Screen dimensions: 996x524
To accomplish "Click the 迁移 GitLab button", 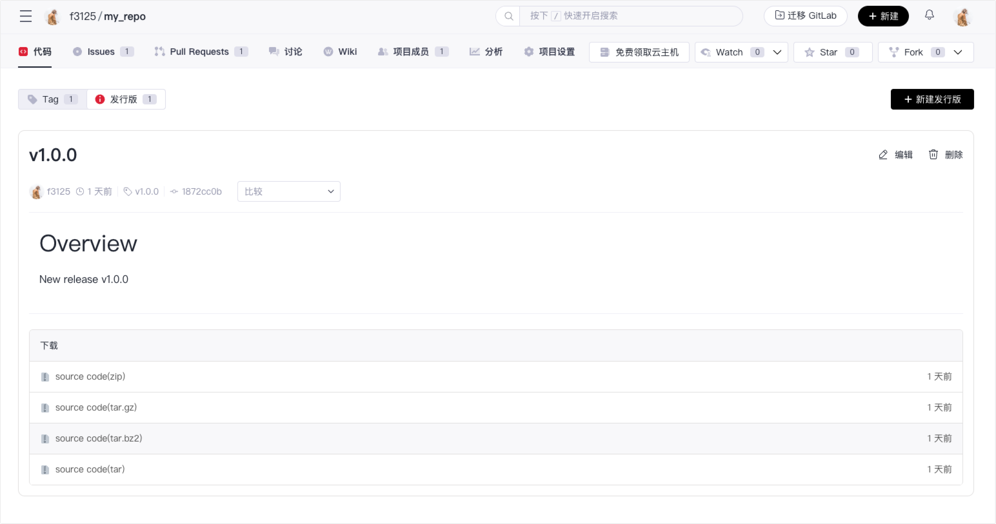I will click(x=805, y=16).
